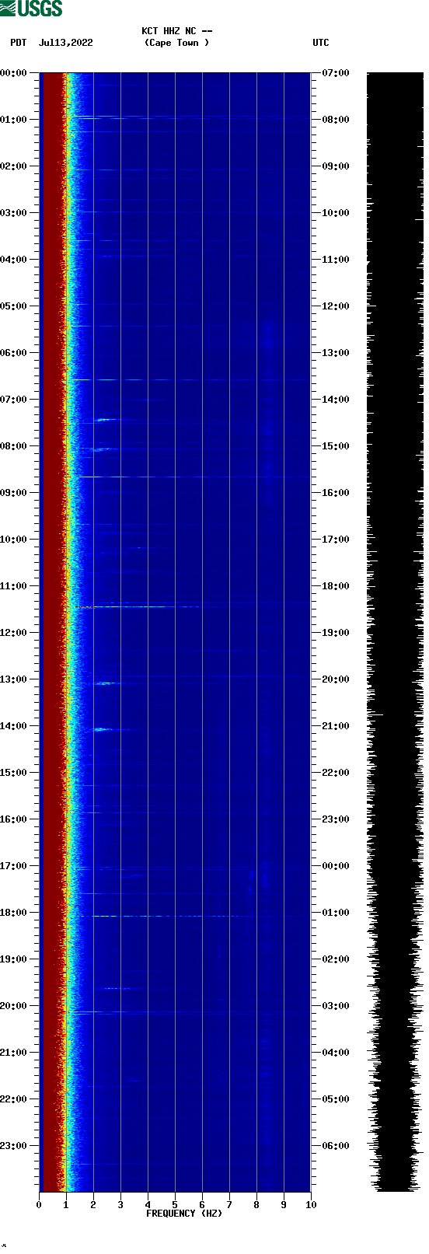
Task: Click the 19:00 PDT time label
Action: (14, 959)
